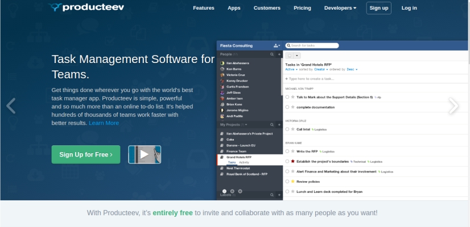Open the Features page

[x=204, y=8]
